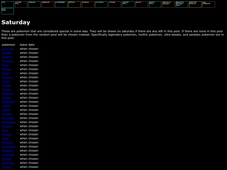Go to the Cresselia link
The width and height of the screenshot is (227, 170).
pos(8,154)
